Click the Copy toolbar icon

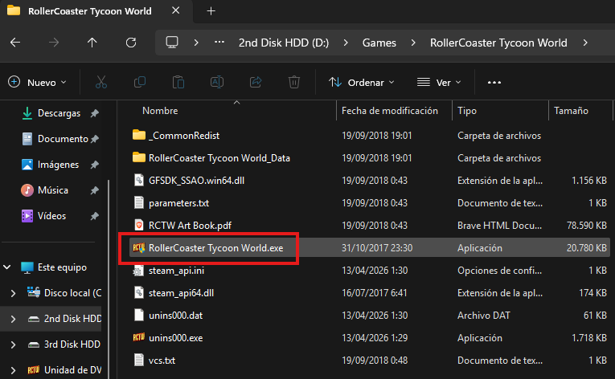(140, 83)
